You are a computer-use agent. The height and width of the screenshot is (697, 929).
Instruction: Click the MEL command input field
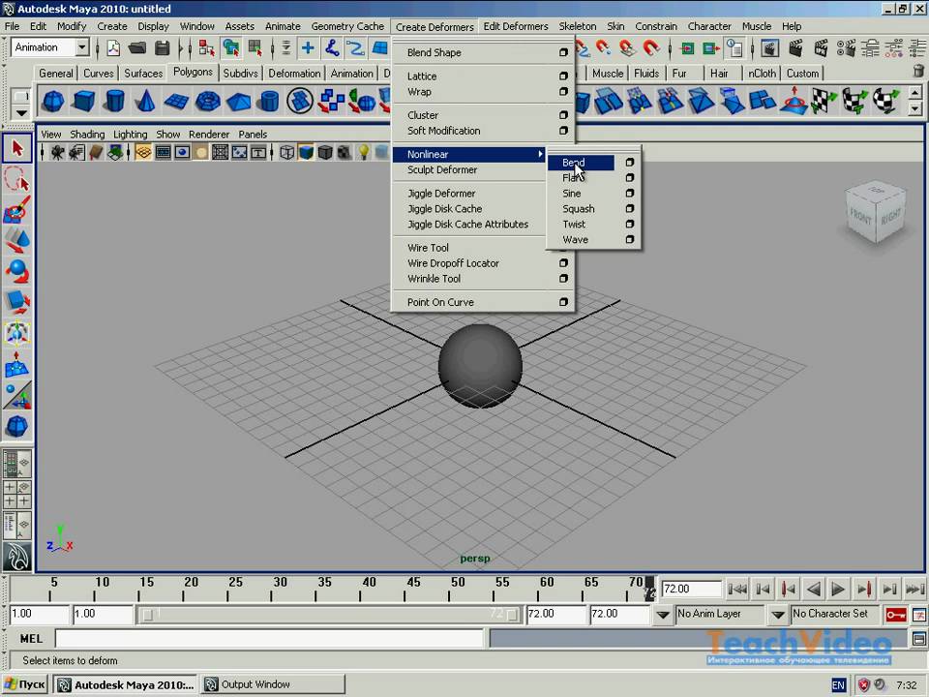[269, 639]
